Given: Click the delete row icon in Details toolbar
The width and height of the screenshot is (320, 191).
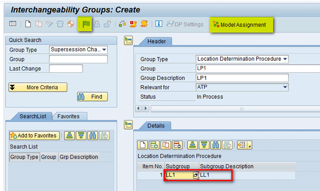Looking at the screenshot, I should [x=177, y=145].
